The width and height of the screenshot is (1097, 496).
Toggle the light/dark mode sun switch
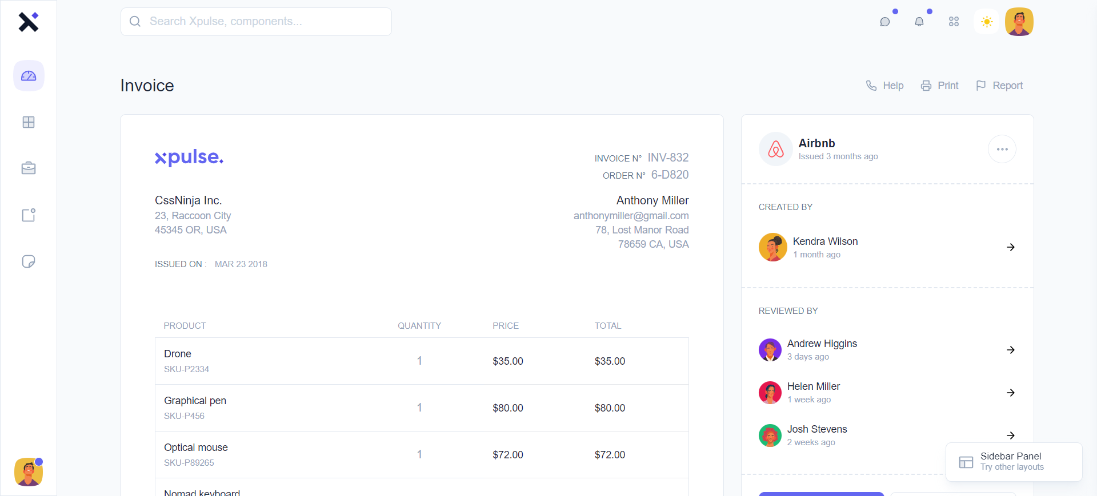pos(987,22)
